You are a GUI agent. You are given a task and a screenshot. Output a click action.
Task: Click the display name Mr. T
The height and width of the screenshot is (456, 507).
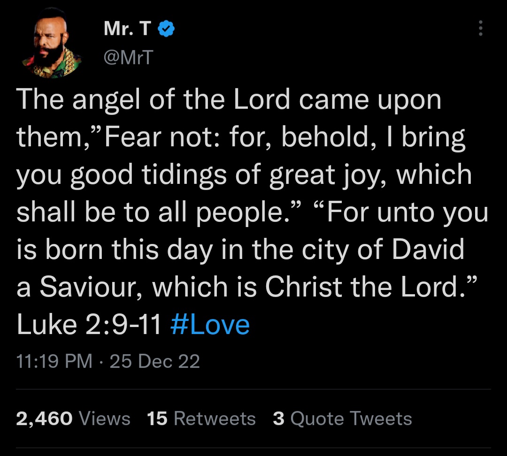click(127, 28)
